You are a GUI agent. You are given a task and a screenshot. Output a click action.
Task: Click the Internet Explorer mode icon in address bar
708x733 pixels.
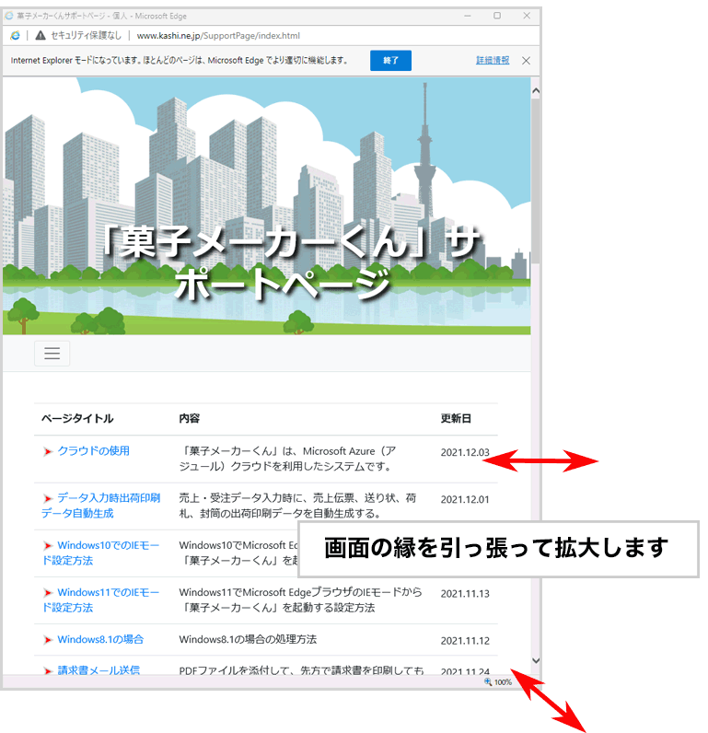point(15,36)
